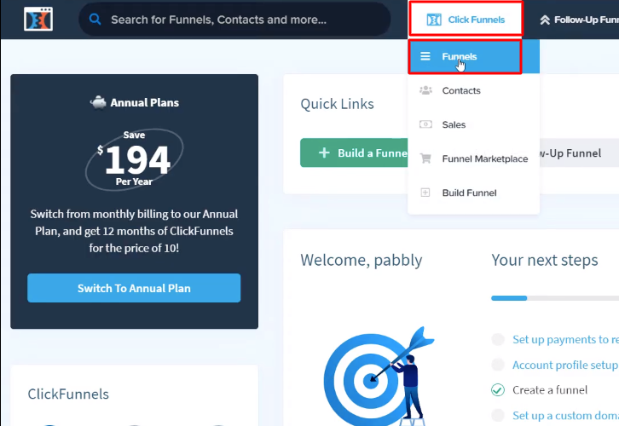Click the Annual Plans piggy bank icon
The height and width of the screenshot is (426, 619).
click(98, 102)
